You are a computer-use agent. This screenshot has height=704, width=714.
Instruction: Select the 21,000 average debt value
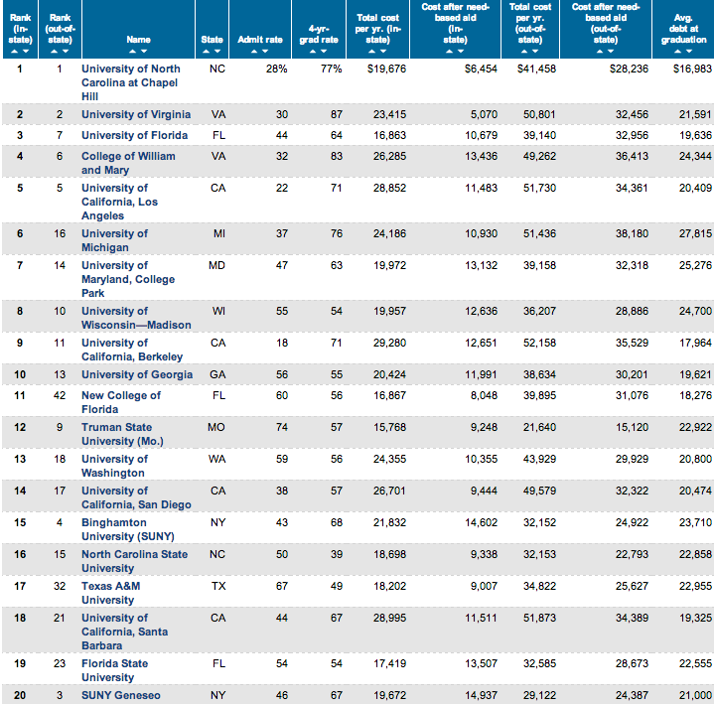695,695
